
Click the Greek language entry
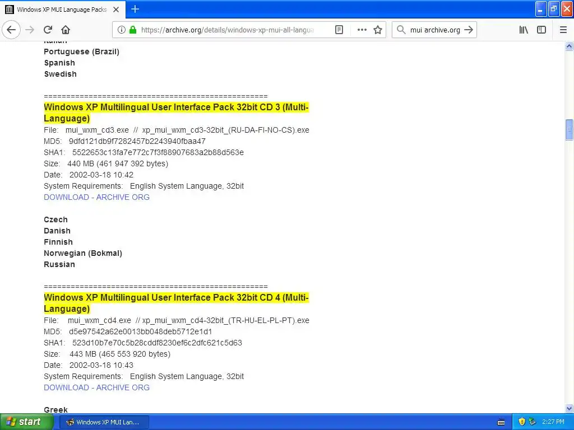tap(55, 410)
